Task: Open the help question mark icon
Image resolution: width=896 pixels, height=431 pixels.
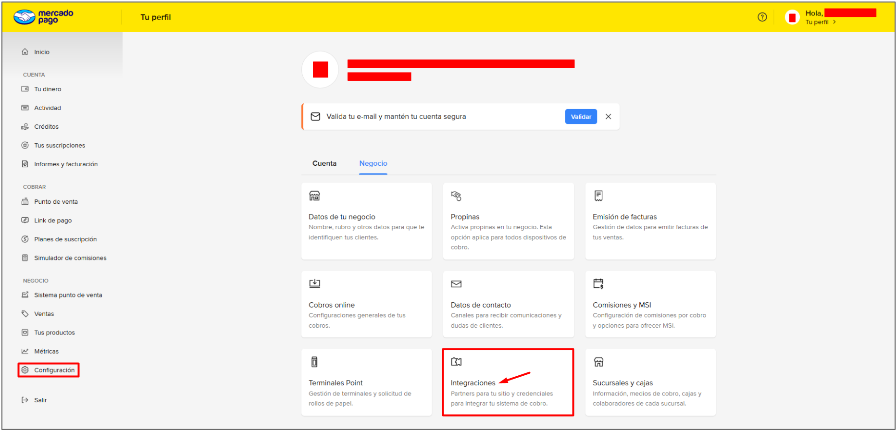Action: (x=762, y=17)
